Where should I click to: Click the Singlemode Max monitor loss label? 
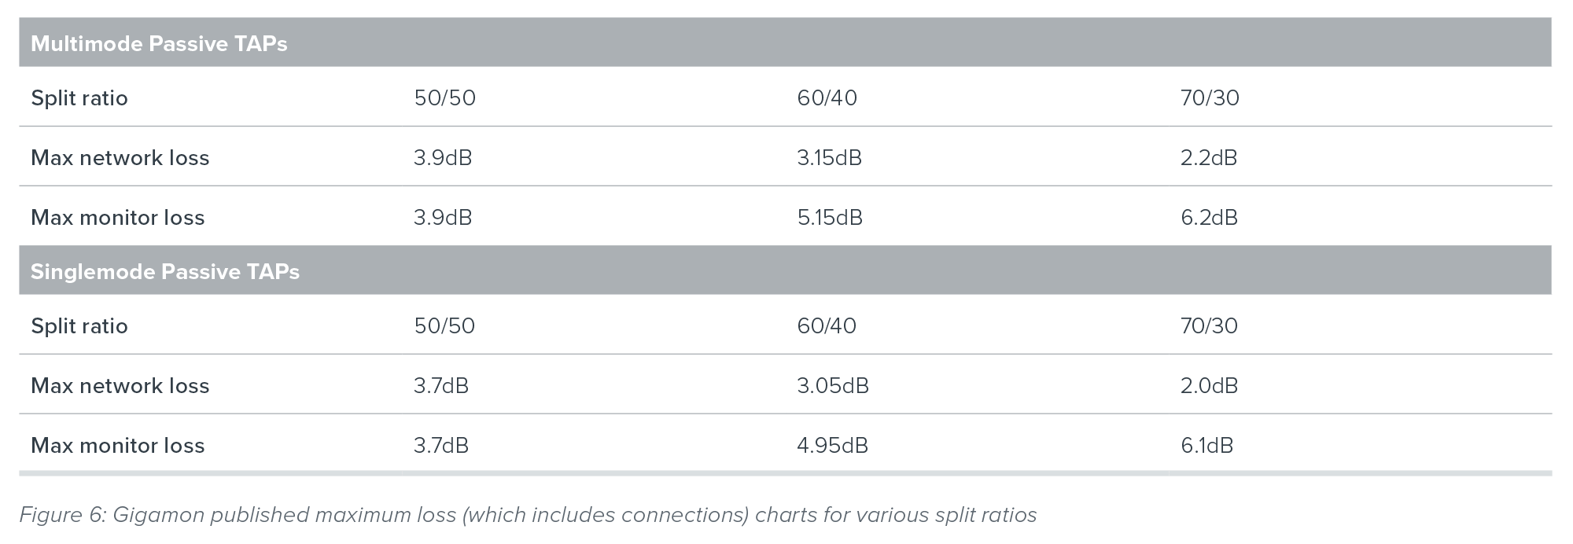[x=118, y=446]
